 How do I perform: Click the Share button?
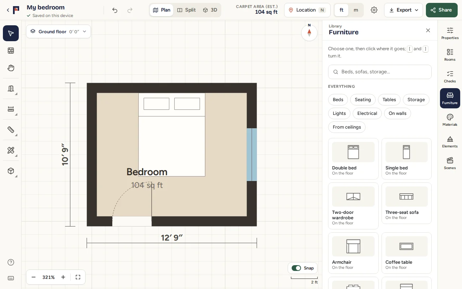tap(442, 10)
